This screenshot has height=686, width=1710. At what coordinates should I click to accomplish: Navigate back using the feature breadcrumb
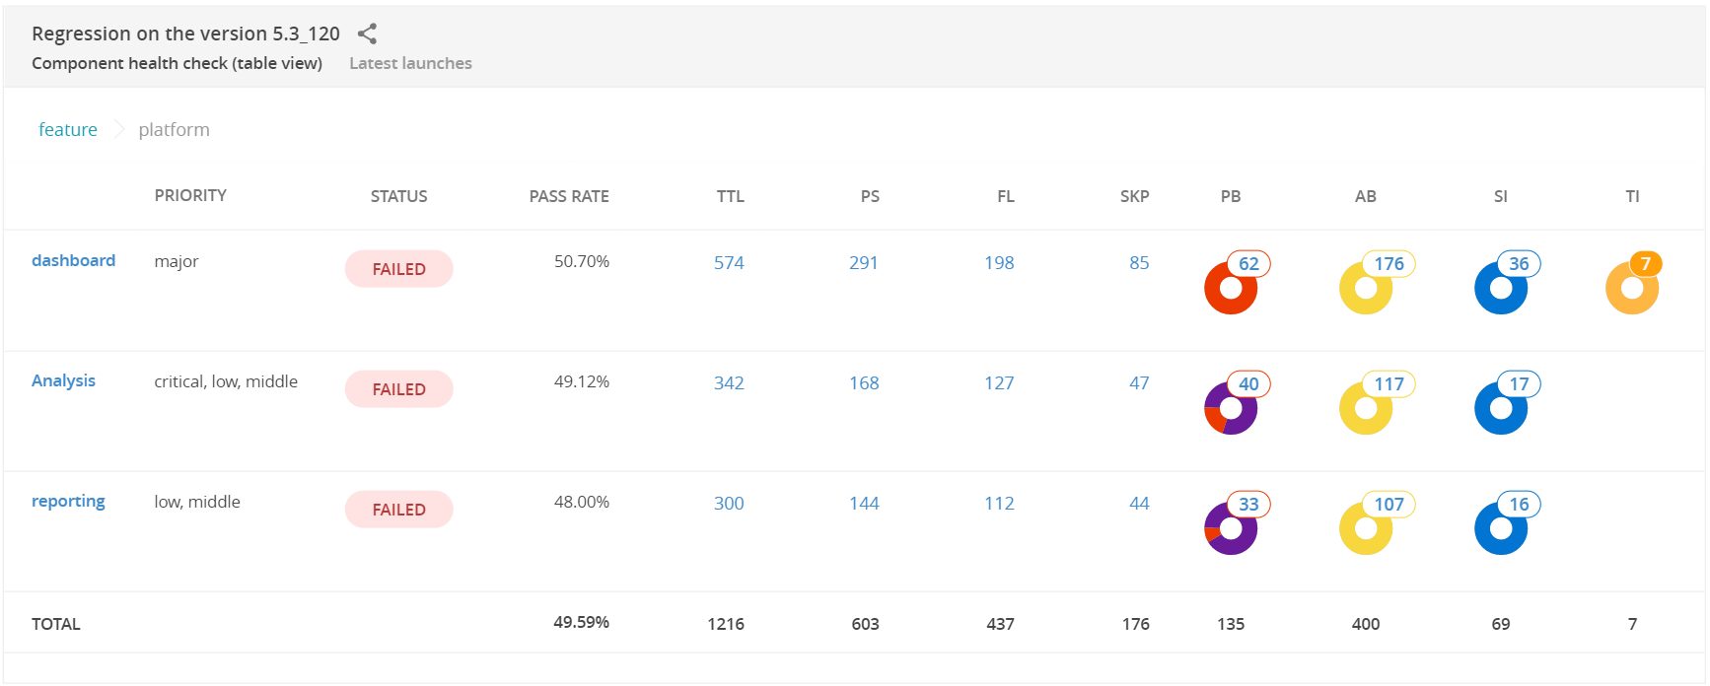68,129
